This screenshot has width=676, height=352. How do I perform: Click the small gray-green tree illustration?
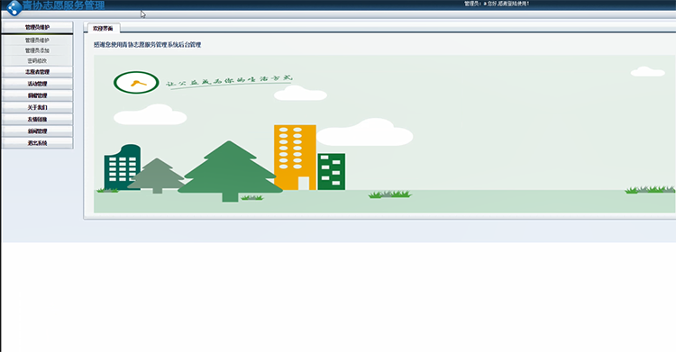coord(157,176)
